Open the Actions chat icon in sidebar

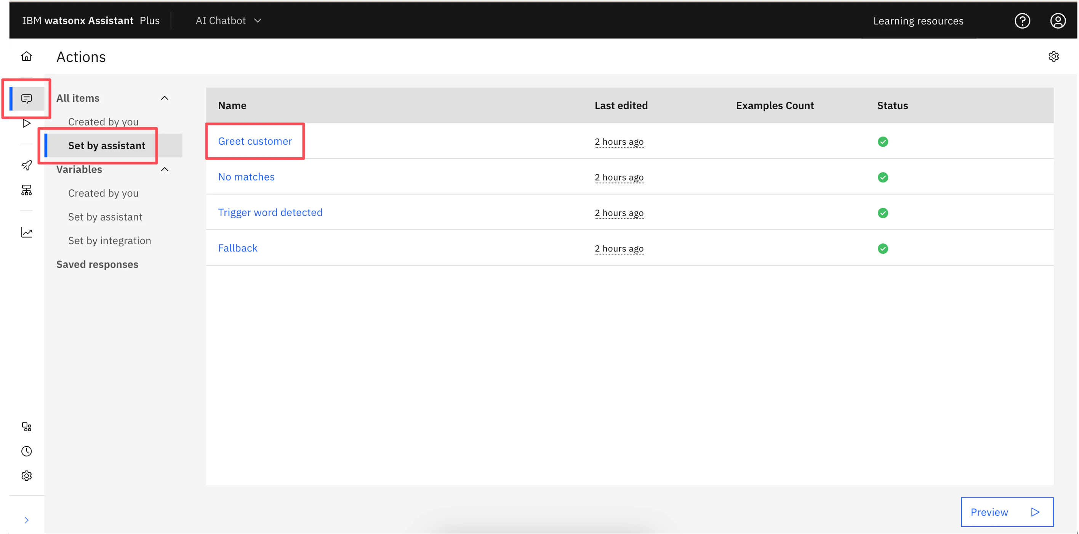[26, 99]
